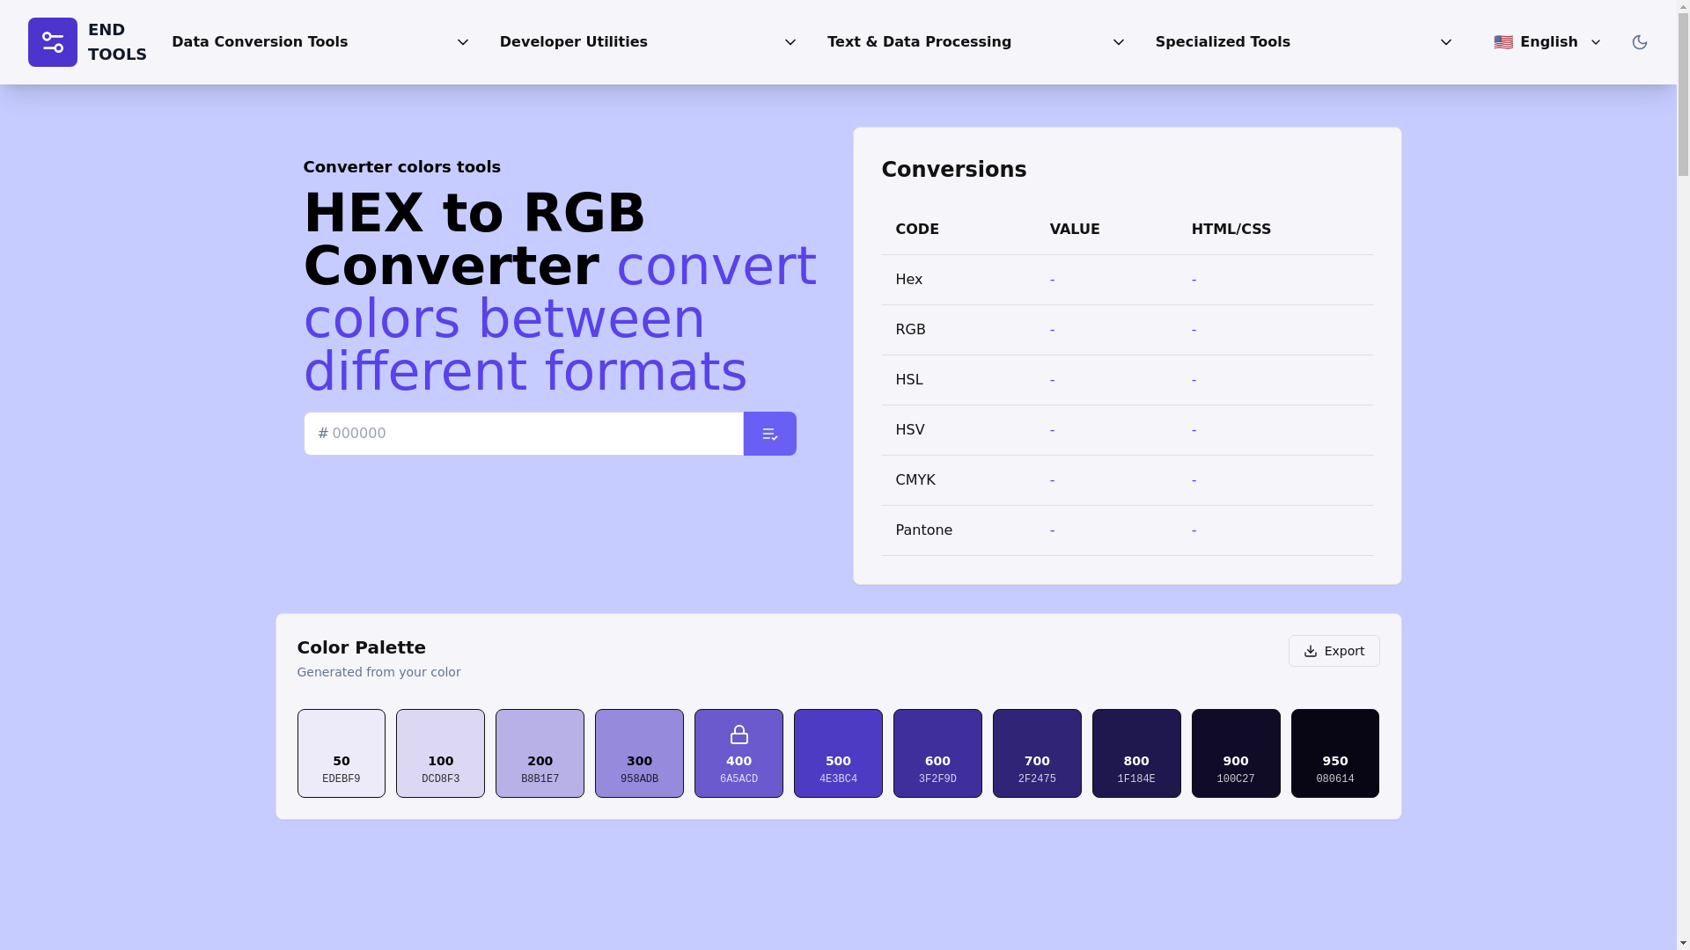The width and height of the screenshot is (1690, 950).
Task: Open Developer Utilities menu
Action: (x=648, y=42)
